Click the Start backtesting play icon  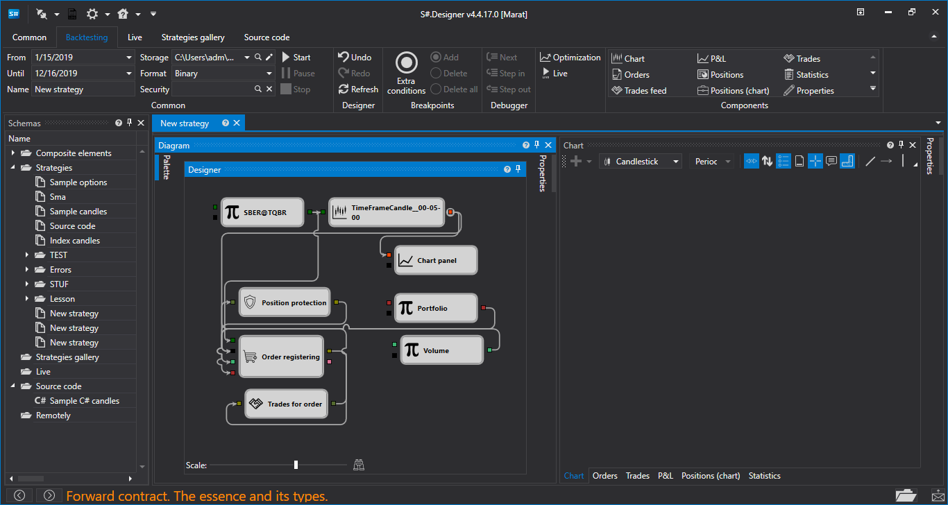pos(286,58)
